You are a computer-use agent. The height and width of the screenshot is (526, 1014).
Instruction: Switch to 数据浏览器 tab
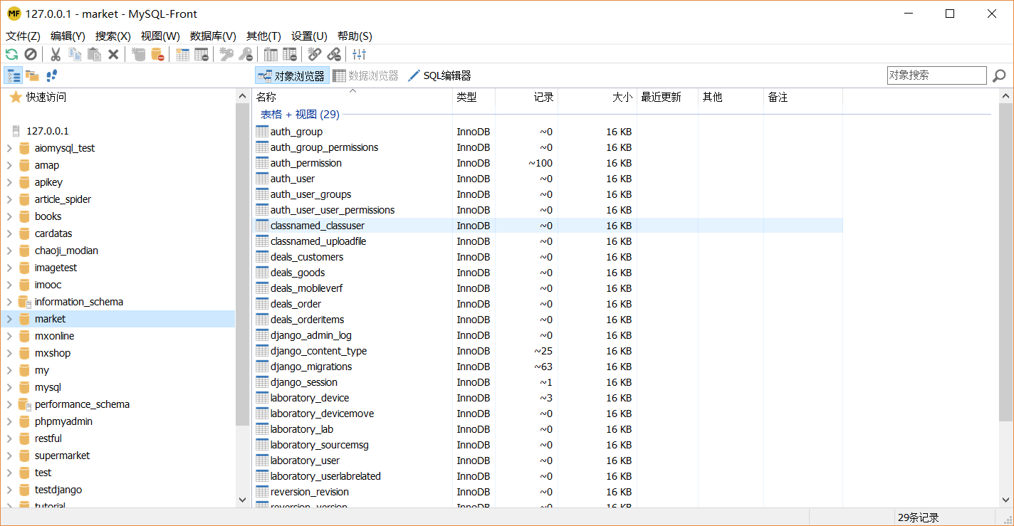click(x=365, y=75)
